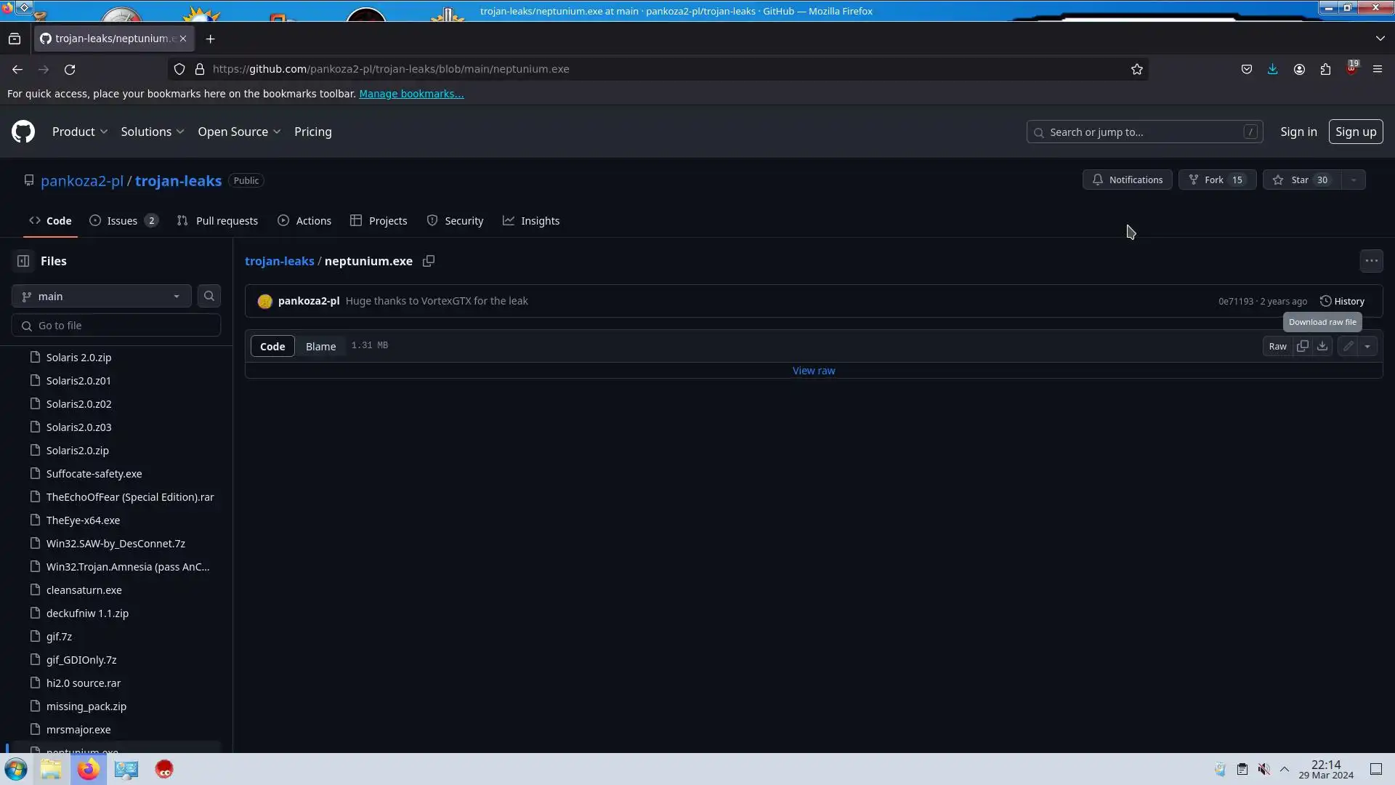Copy the raw file contents with the copy icon
Viewport: 1395px width, 785px height.
[1302, 346]
